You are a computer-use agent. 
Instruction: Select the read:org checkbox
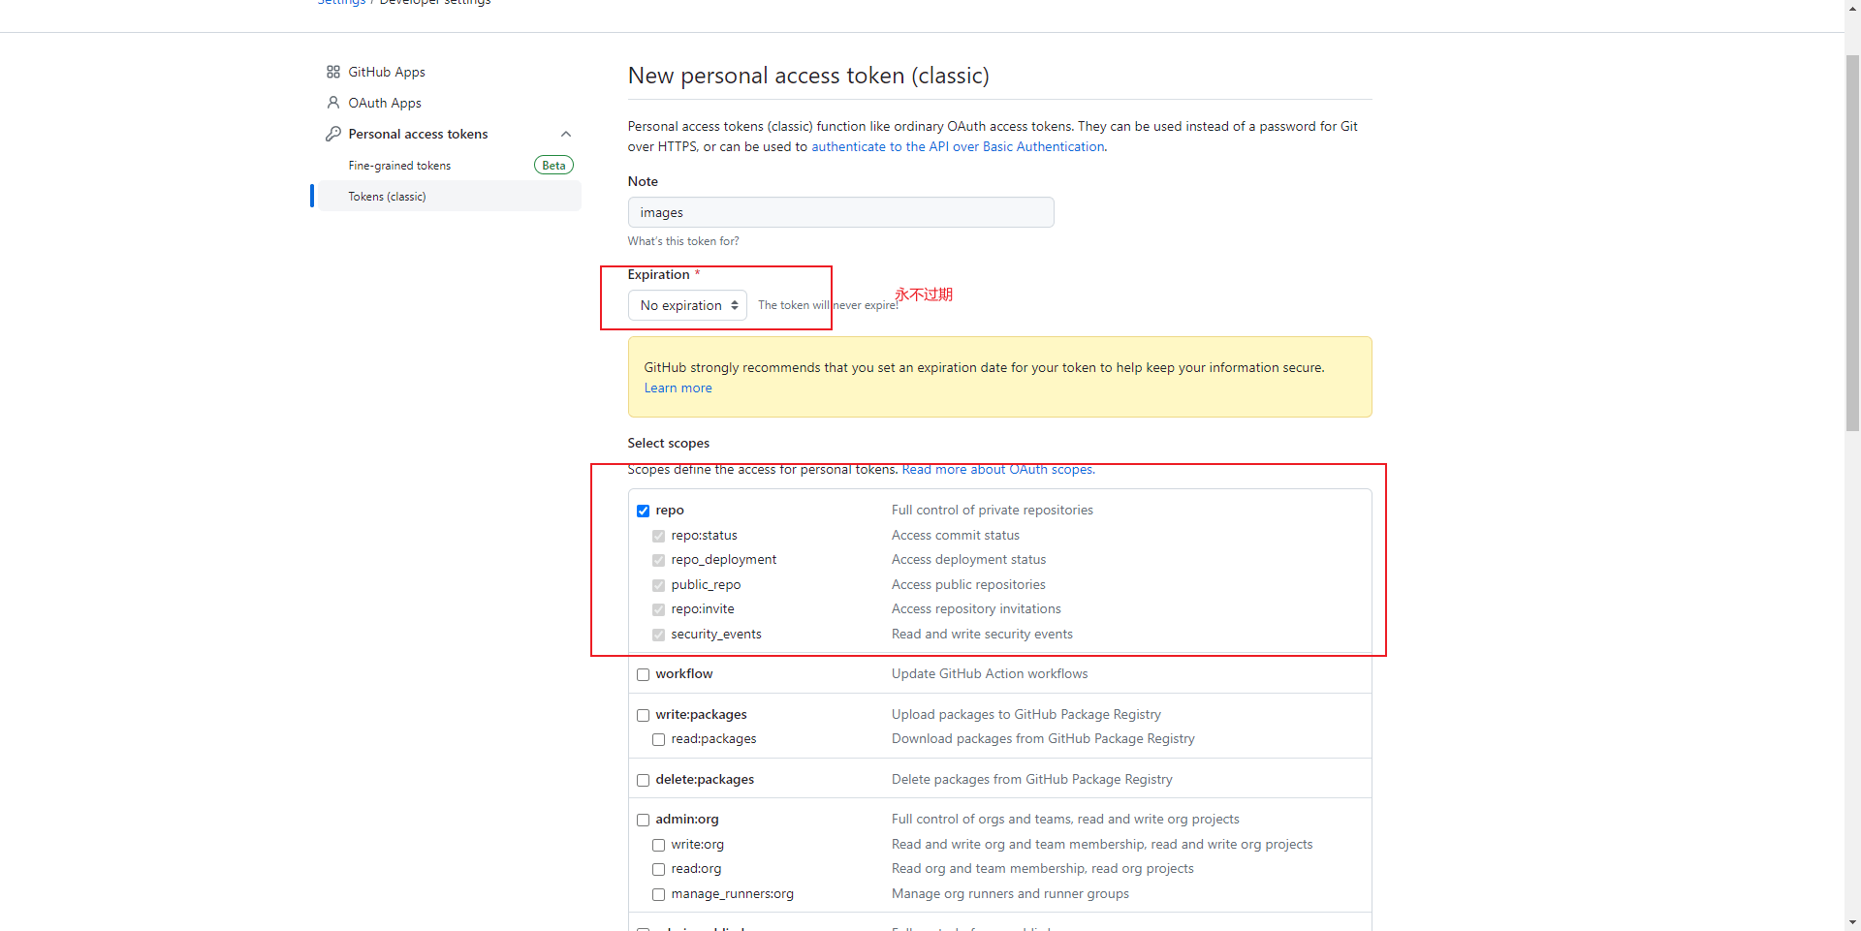tap(658, 869)
